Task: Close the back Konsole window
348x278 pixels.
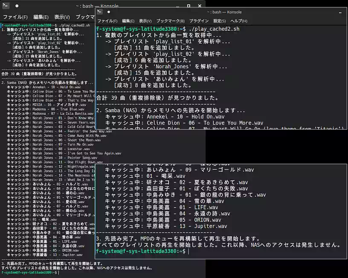Action: coord(200,6)
